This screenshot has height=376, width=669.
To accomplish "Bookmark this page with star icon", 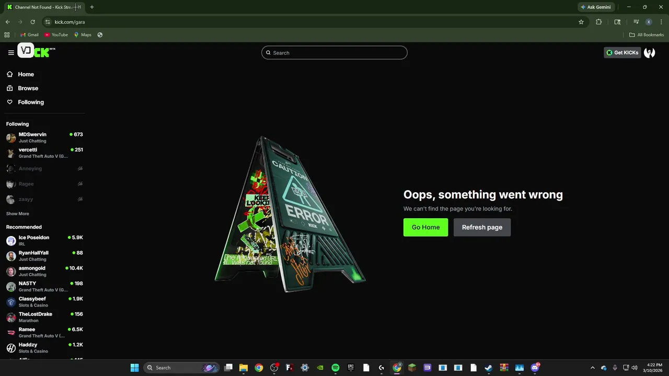I will click(x=581, y=22).
